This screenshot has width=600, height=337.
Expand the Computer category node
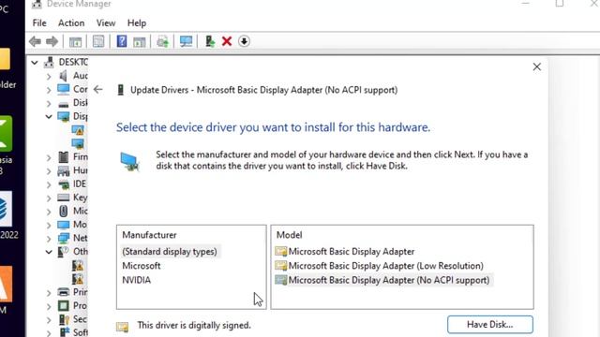click(49, 90)
